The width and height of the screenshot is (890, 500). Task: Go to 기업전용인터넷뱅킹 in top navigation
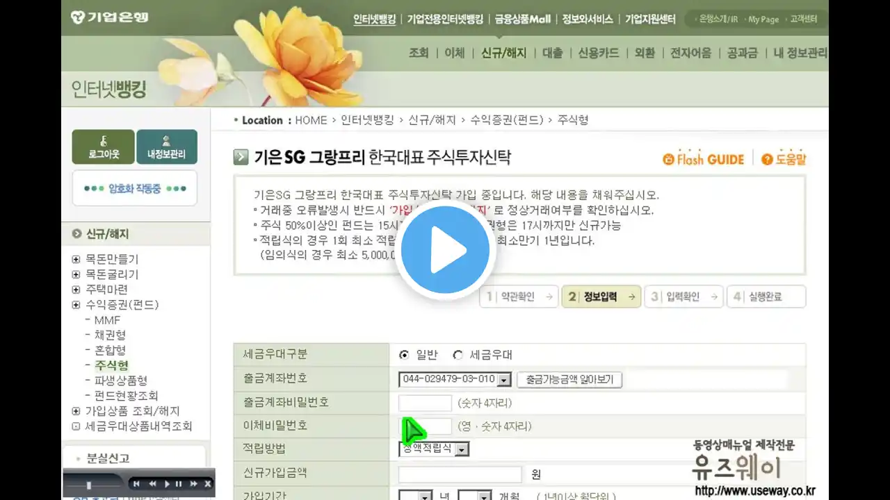445,19
